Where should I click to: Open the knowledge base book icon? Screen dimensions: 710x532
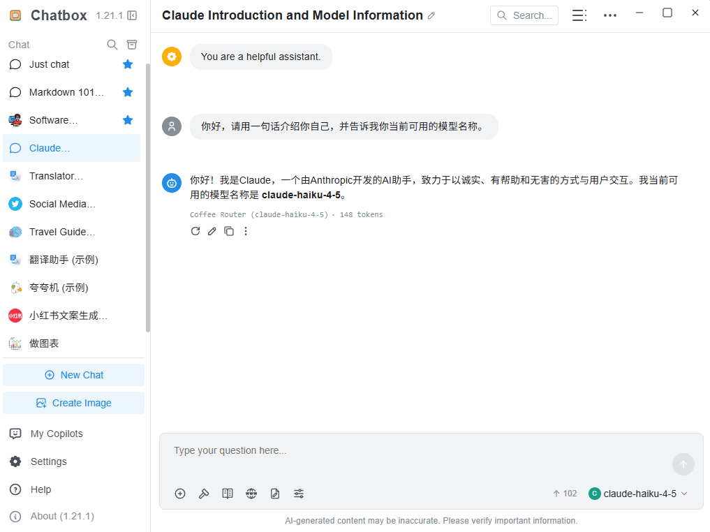(228, 494)
